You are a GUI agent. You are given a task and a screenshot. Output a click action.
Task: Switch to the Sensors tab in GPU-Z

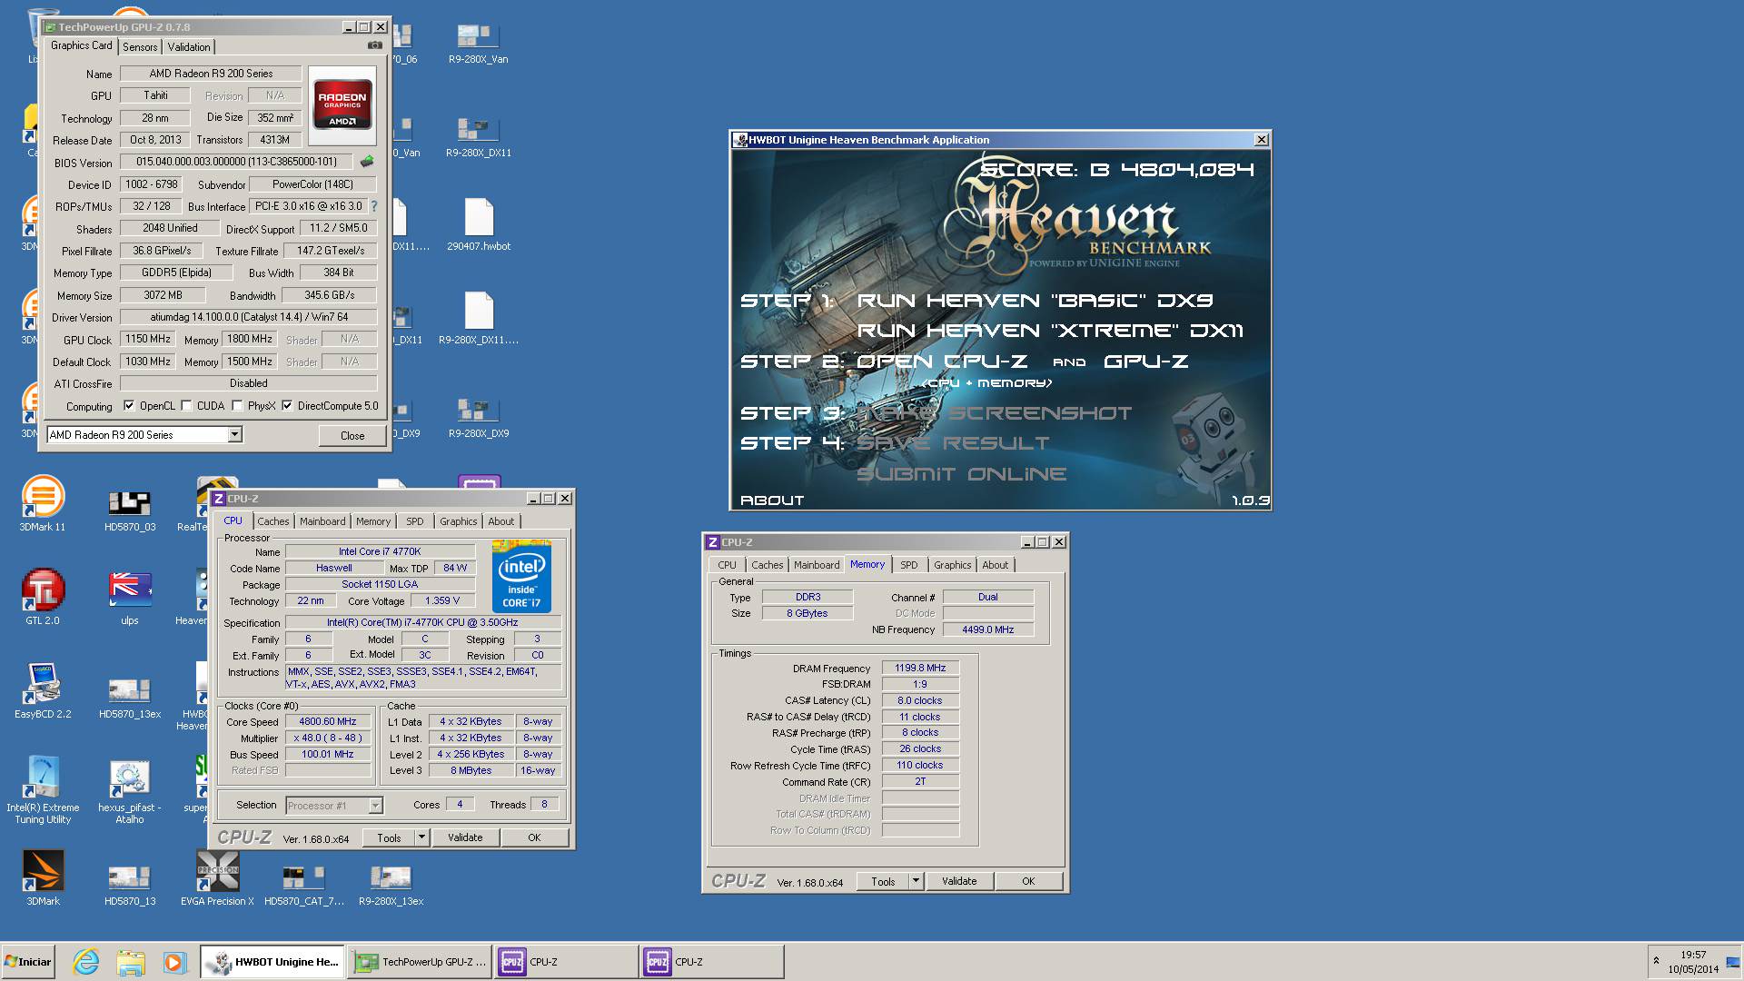pyautogui.click(x=140, y=47)
